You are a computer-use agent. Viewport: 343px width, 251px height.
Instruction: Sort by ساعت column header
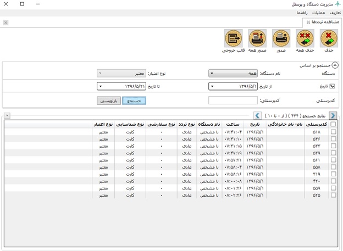click(233, 124)
